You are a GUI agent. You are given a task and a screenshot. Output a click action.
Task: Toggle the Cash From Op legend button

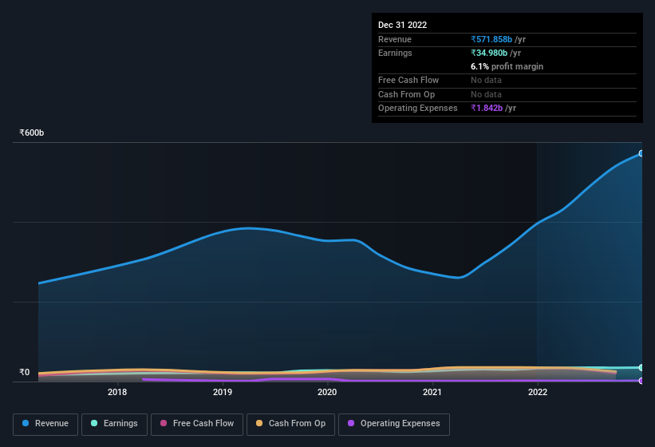click(x=290, y=425)
